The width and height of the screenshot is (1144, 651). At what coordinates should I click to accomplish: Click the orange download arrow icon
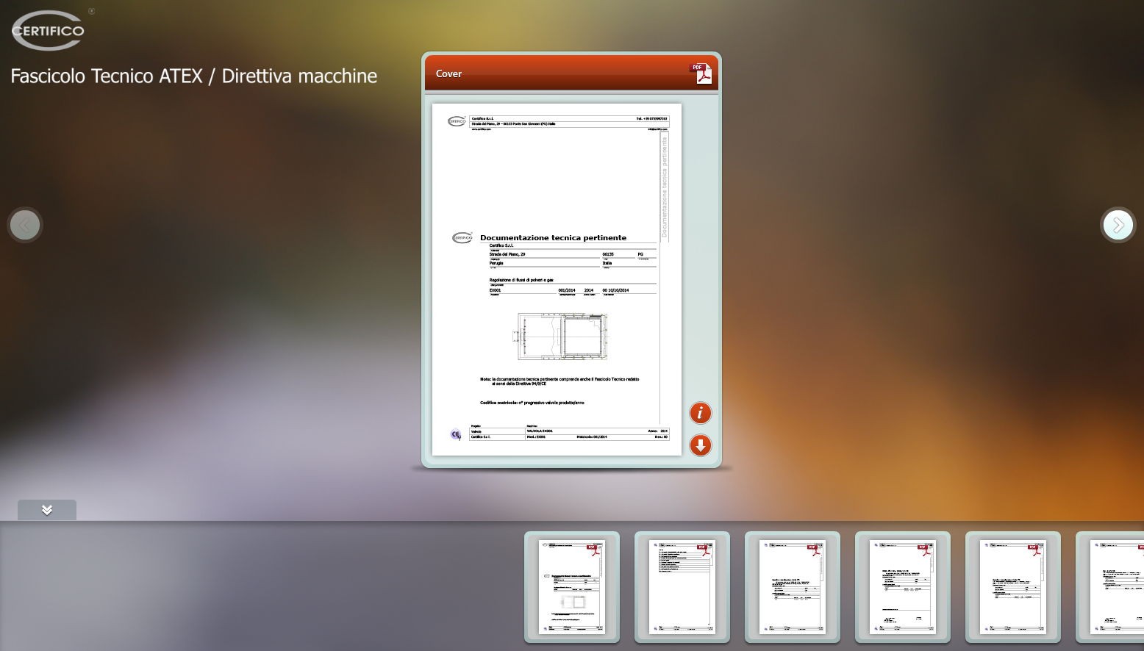tap(700, 445)
